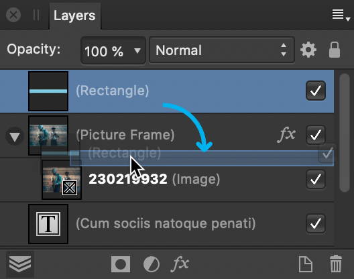354x279 pixels.
Task: Add a new layer with page icon
Action: [x=306, y=264]
